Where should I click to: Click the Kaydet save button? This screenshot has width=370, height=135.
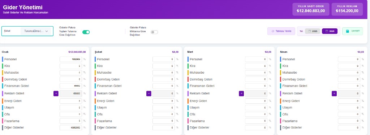(353, 31)
